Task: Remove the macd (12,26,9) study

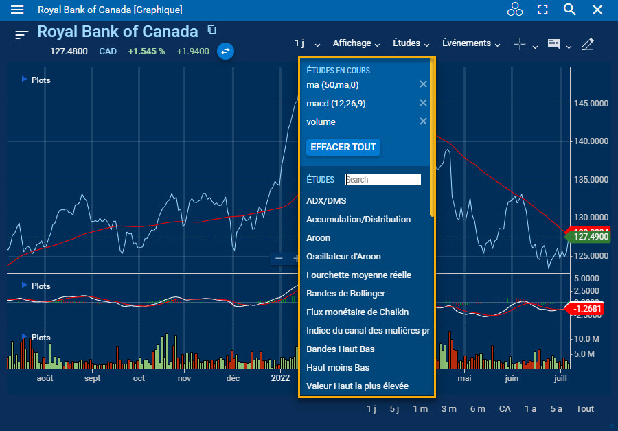Action: click(423, 103)
